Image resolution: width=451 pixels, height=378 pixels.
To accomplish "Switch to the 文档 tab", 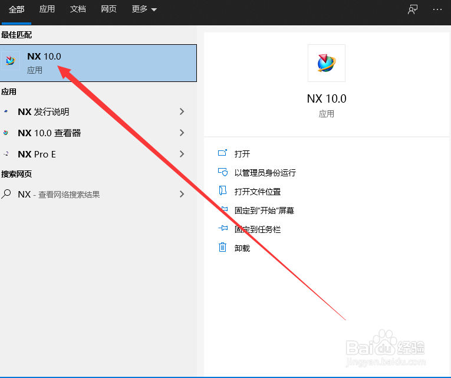I will (x=78, y=9).
